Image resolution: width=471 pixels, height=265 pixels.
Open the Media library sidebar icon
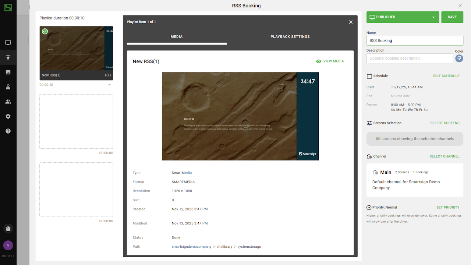pos(8,72)
